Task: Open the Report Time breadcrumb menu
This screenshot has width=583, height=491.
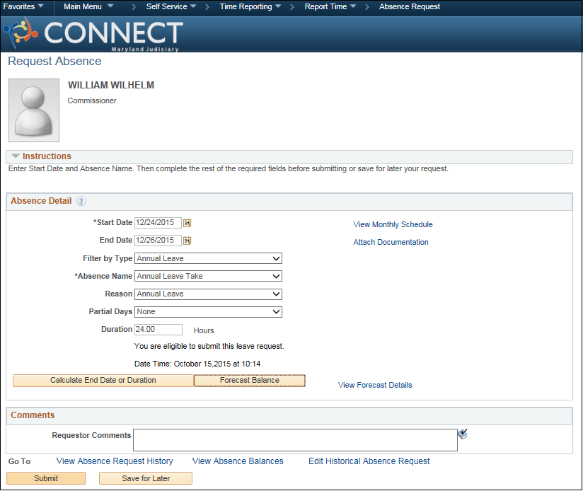Action: [330, 6]
